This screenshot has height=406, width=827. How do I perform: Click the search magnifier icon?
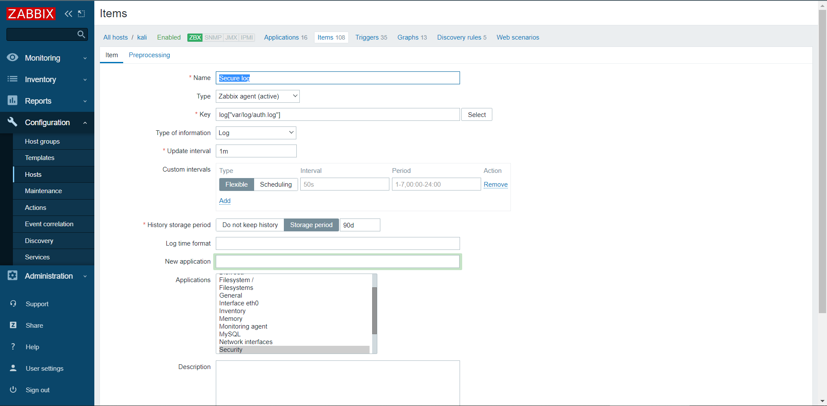tap(81, 34)
